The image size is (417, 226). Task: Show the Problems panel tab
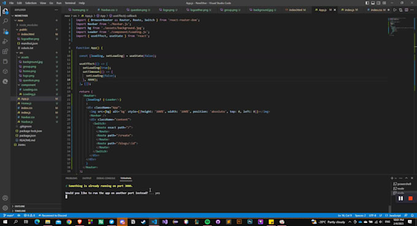(x=72, y=178)
